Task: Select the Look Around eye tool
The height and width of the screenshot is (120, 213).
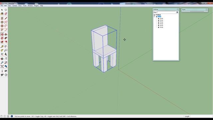Action: click(6, 71)
